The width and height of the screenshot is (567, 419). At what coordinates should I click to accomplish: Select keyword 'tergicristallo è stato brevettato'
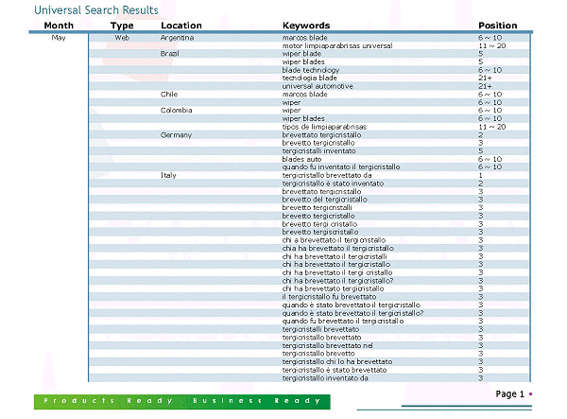pos(335,370)
